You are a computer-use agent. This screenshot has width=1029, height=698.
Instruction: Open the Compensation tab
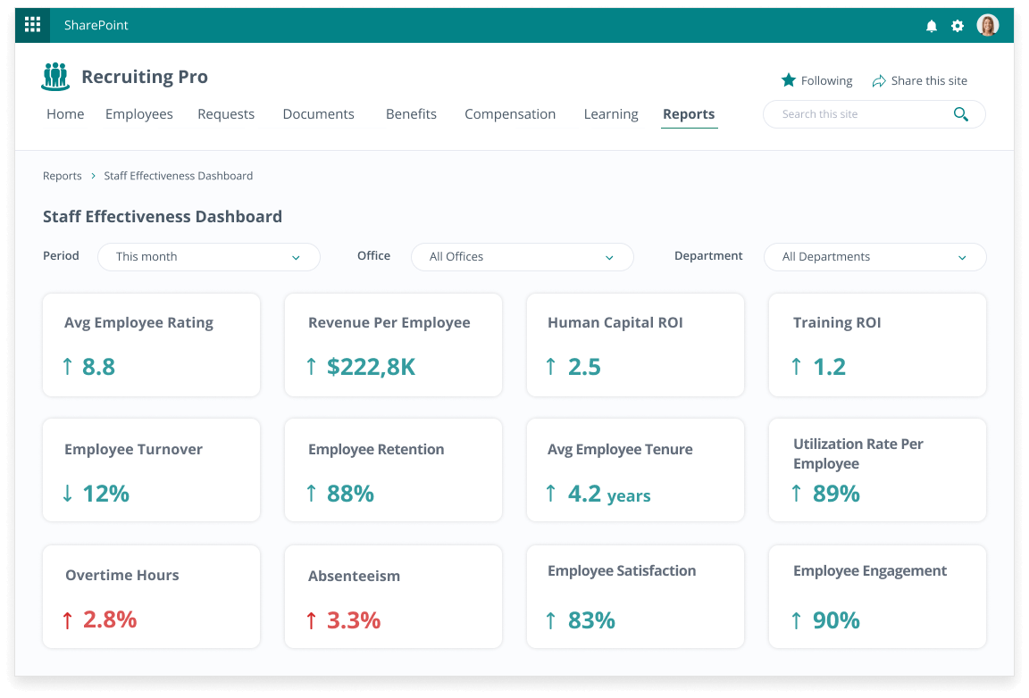point(510,114)
